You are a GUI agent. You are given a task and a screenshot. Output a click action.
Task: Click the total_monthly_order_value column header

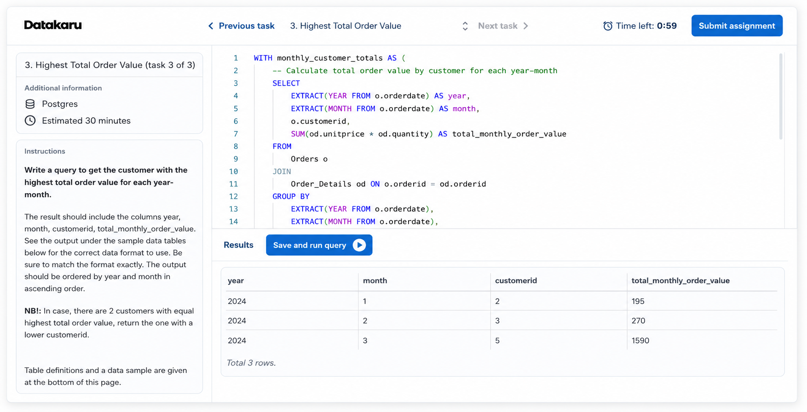tap(680, 280)
